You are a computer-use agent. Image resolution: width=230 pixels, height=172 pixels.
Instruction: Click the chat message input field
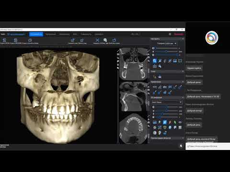pos(207,146)
